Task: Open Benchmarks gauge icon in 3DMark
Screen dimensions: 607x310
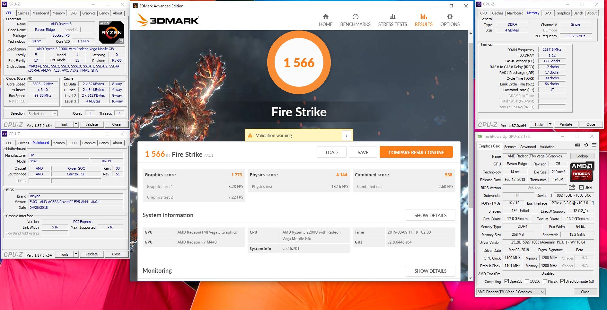Action: click(355, 17)
